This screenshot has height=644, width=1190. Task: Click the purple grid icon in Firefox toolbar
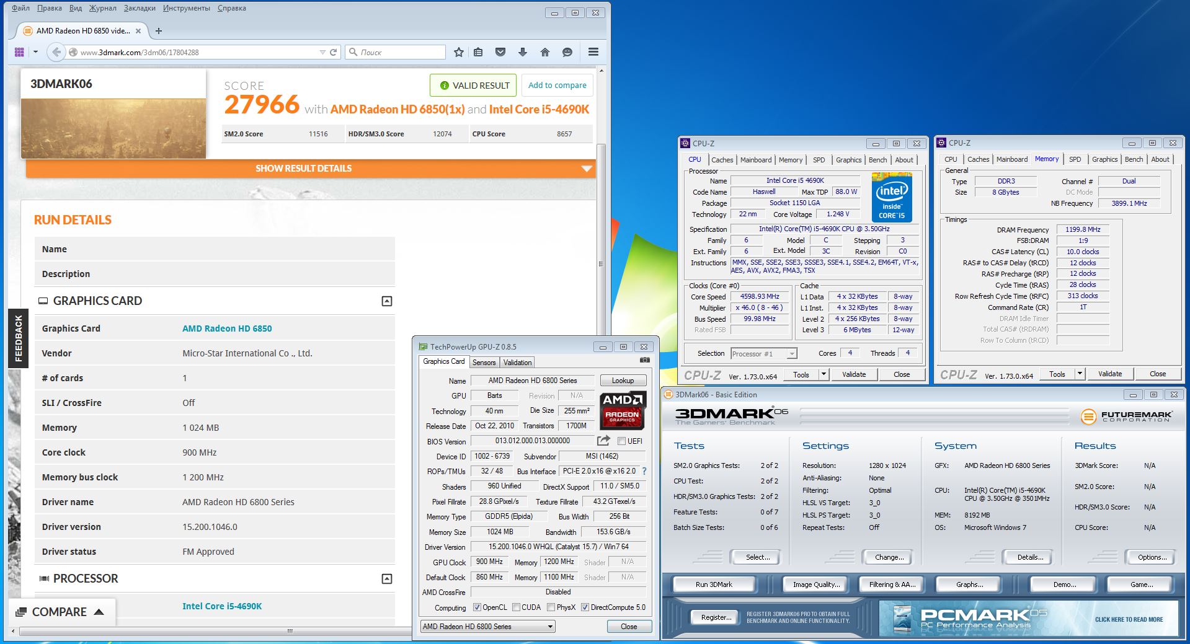pyautogui.click(x=19, y=52)
